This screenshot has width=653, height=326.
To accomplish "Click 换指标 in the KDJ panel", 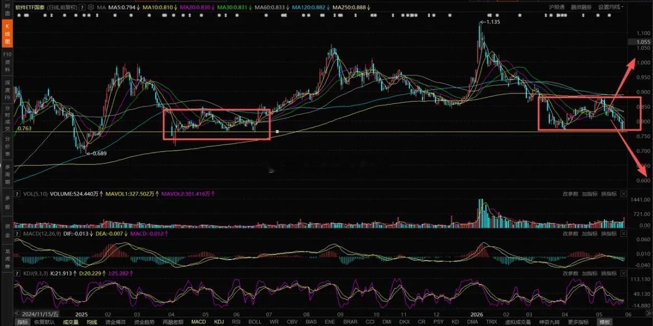I will [609, 274].
